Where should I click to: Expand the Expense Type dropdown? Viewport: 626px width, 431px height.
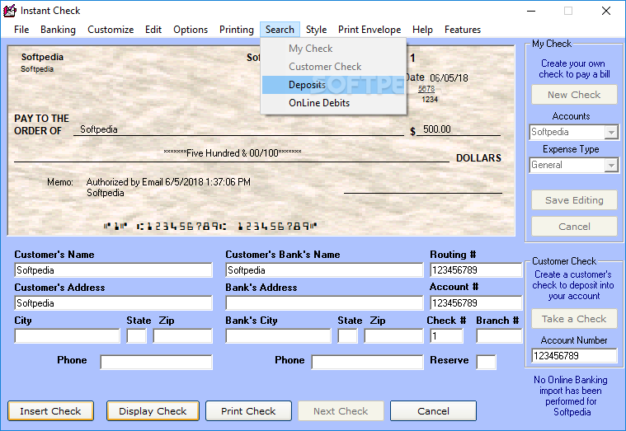coord(611,165)
